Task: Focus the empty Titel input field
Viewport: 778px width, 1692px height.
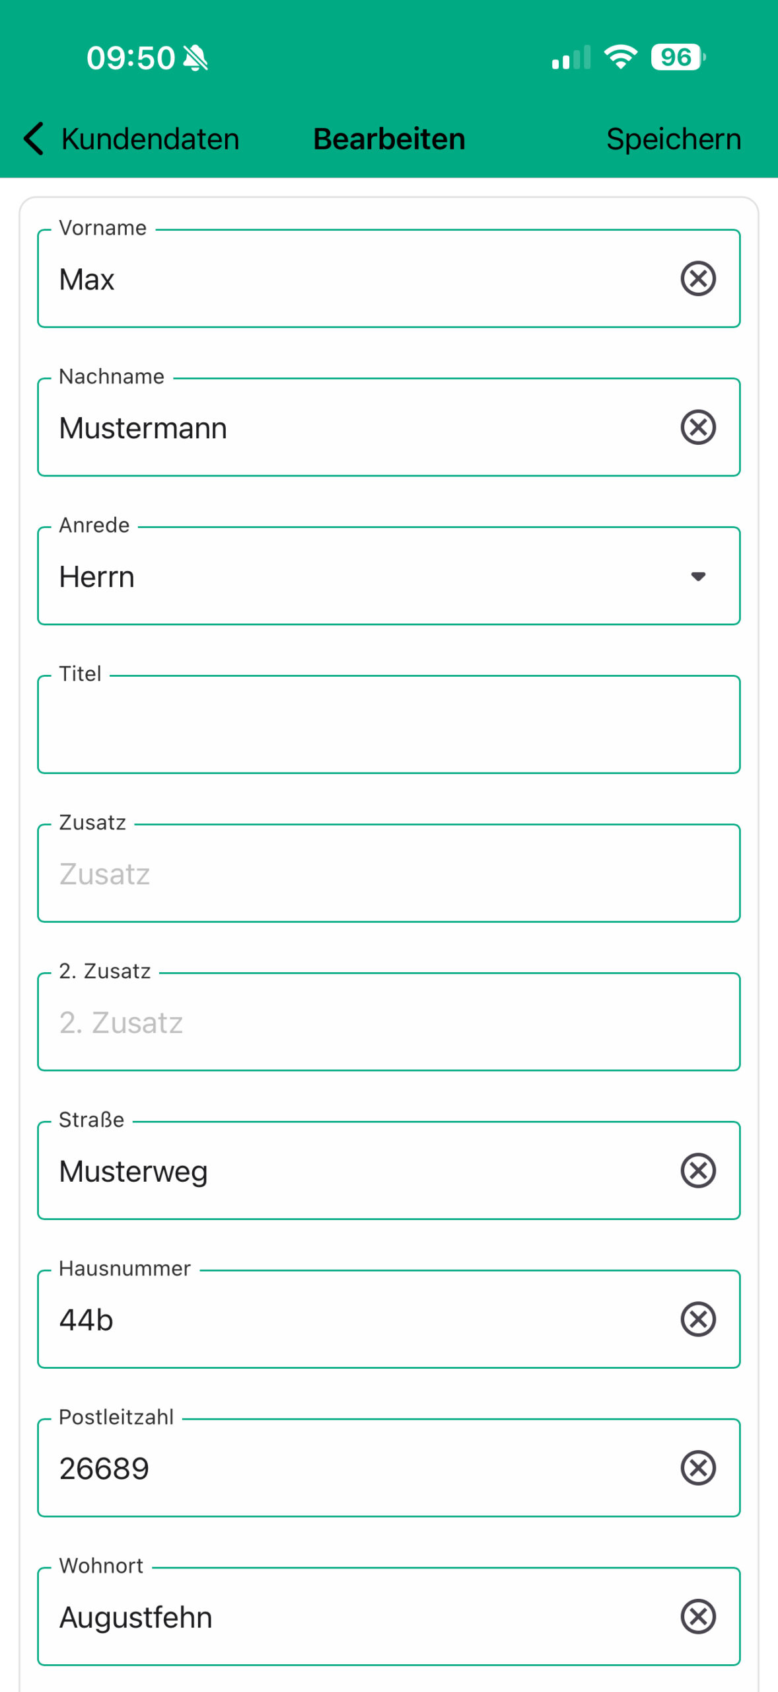Action: (388, 725)
